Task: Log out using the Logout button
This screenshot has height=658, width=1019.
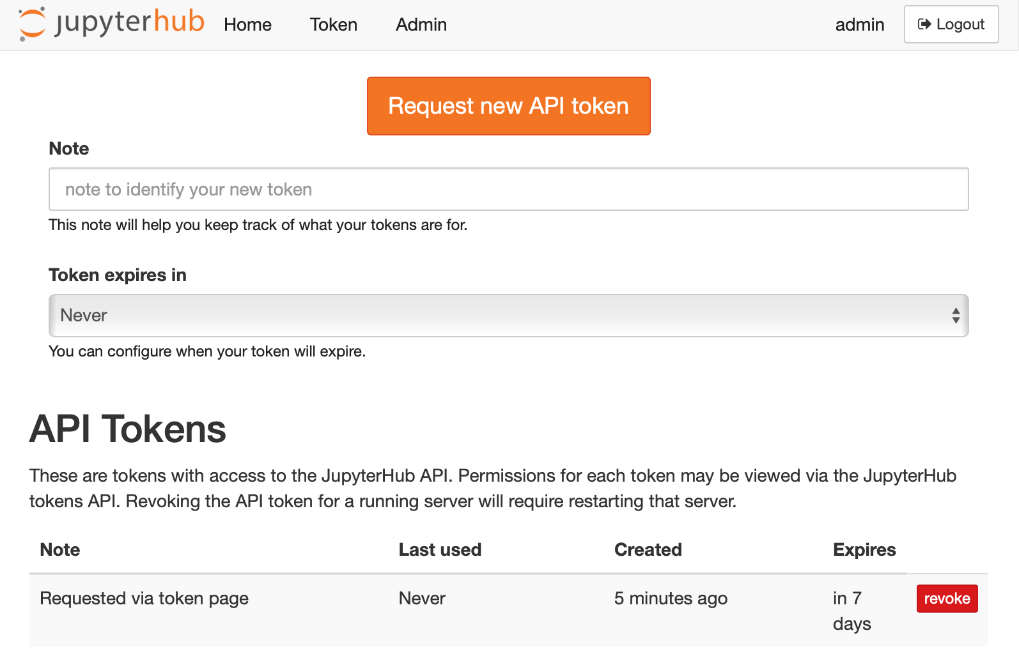Action: pos(951,24)
